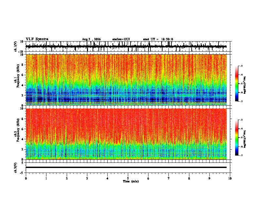Click the "-3" label on ch.2 color bar

pyautogui.click(x=241, y=120)
